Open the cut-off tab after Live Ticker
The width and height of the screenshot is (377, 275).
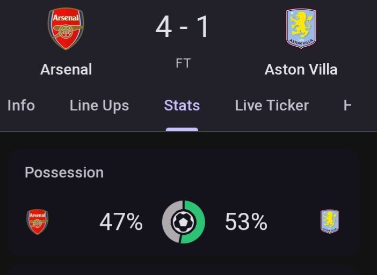tap(348, 105)
